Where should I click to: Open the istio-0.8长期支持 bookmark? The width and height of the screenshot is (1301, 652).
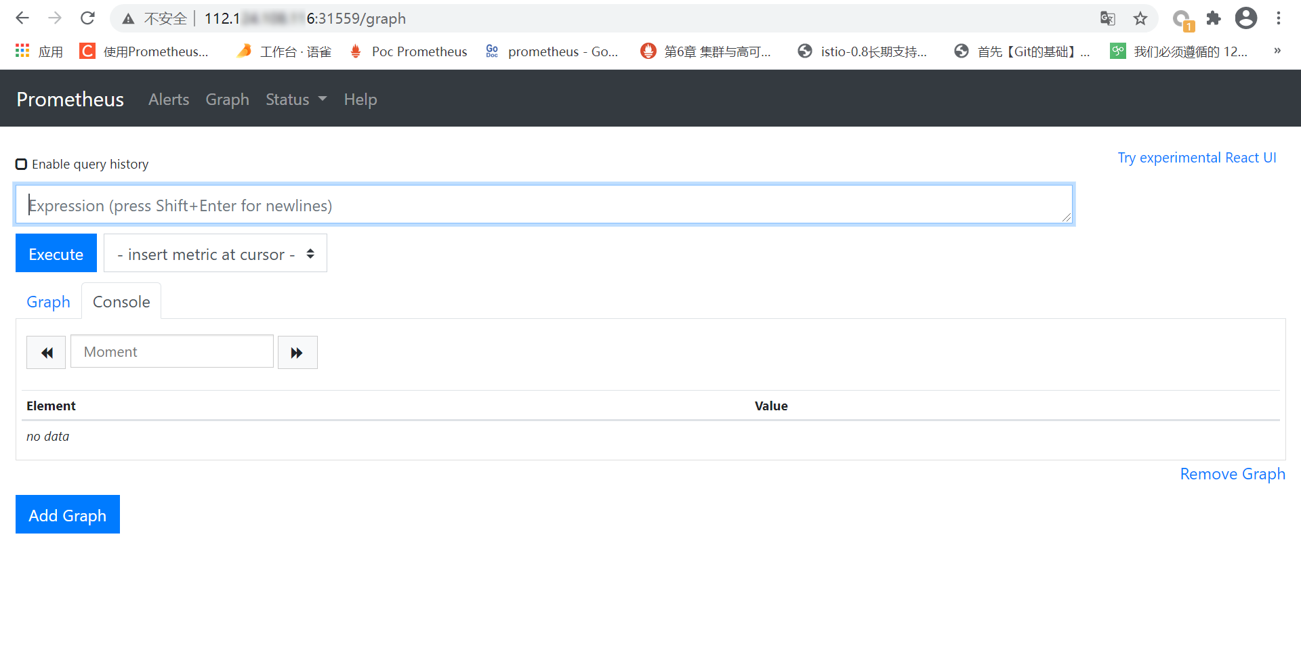pyautogui.click(x=862, y=51)
